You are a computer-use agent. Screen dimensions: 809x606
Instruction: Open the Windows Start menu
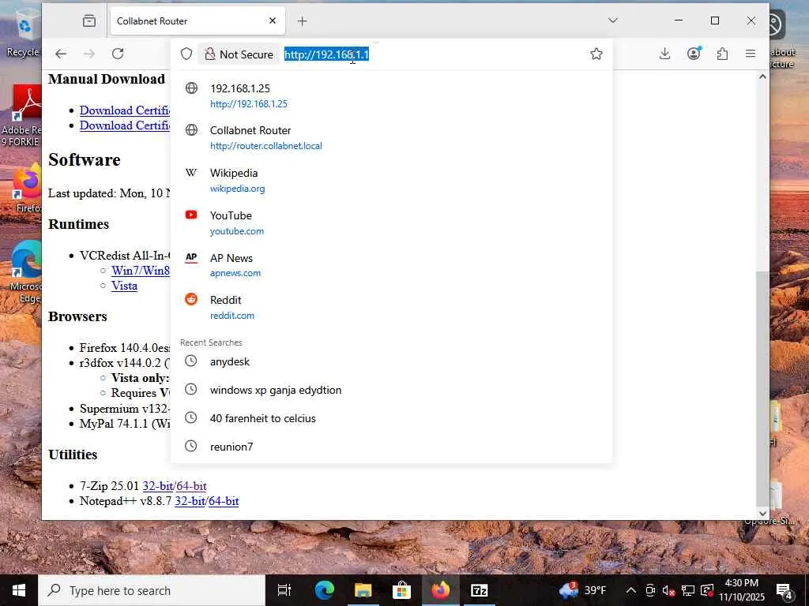(19, 590)
